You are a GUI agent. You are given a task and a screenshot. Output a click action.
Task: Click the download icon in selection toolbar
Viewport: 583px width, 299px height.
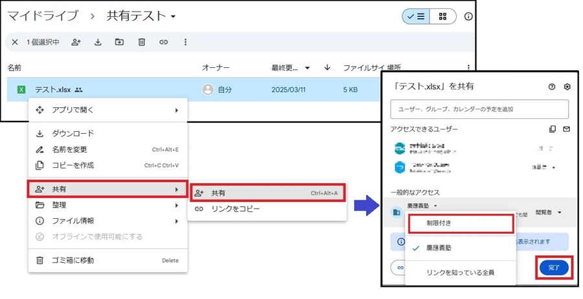pos(98,42)
